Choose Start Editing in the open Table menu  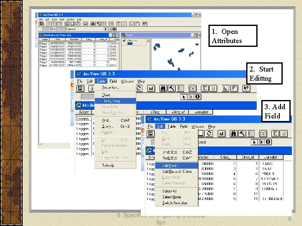[x=115, y=101]
